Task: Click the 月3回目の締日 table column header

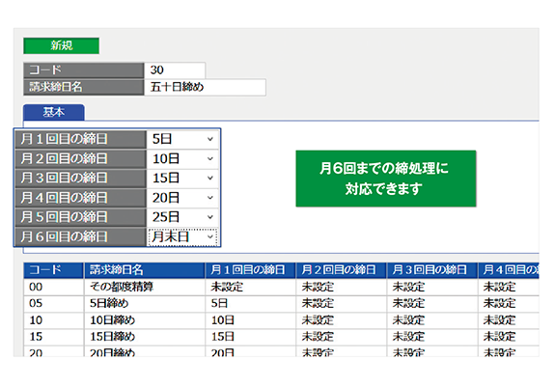Action: click(432, 270)
